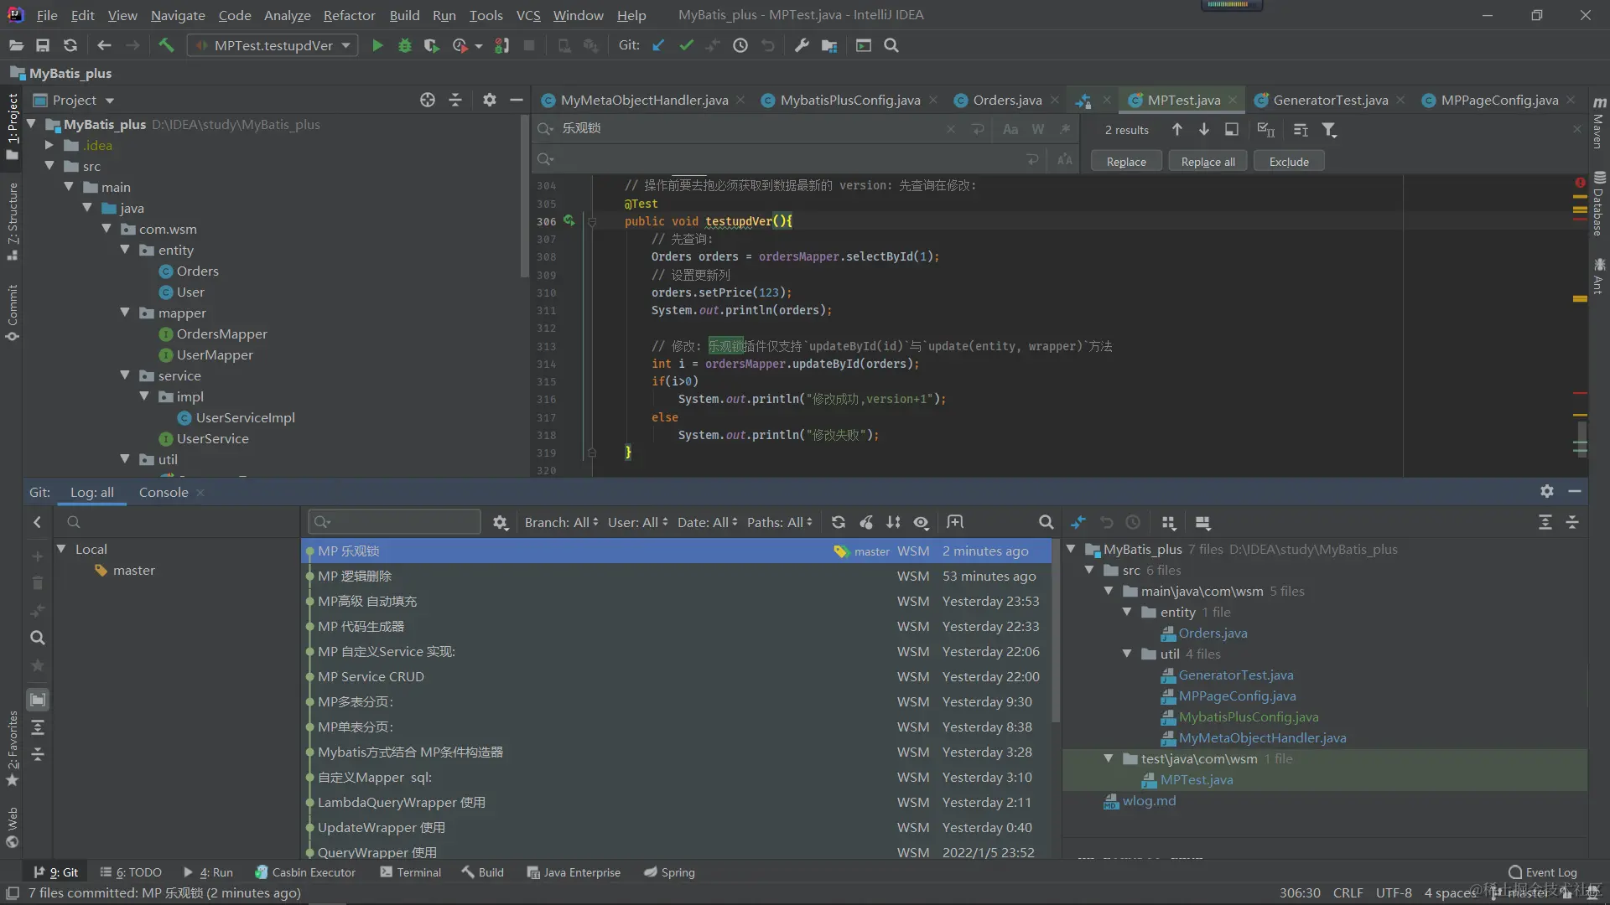Open Date: All filter dropdown
Screen dimensions: 1610x905
coord(707,523)
